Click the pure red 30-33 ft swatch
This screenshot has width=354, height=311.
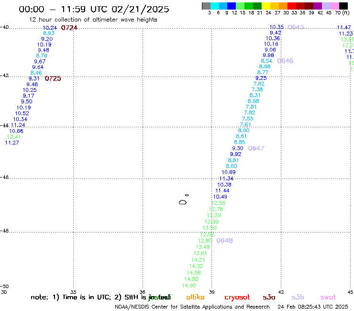point(291,6)
